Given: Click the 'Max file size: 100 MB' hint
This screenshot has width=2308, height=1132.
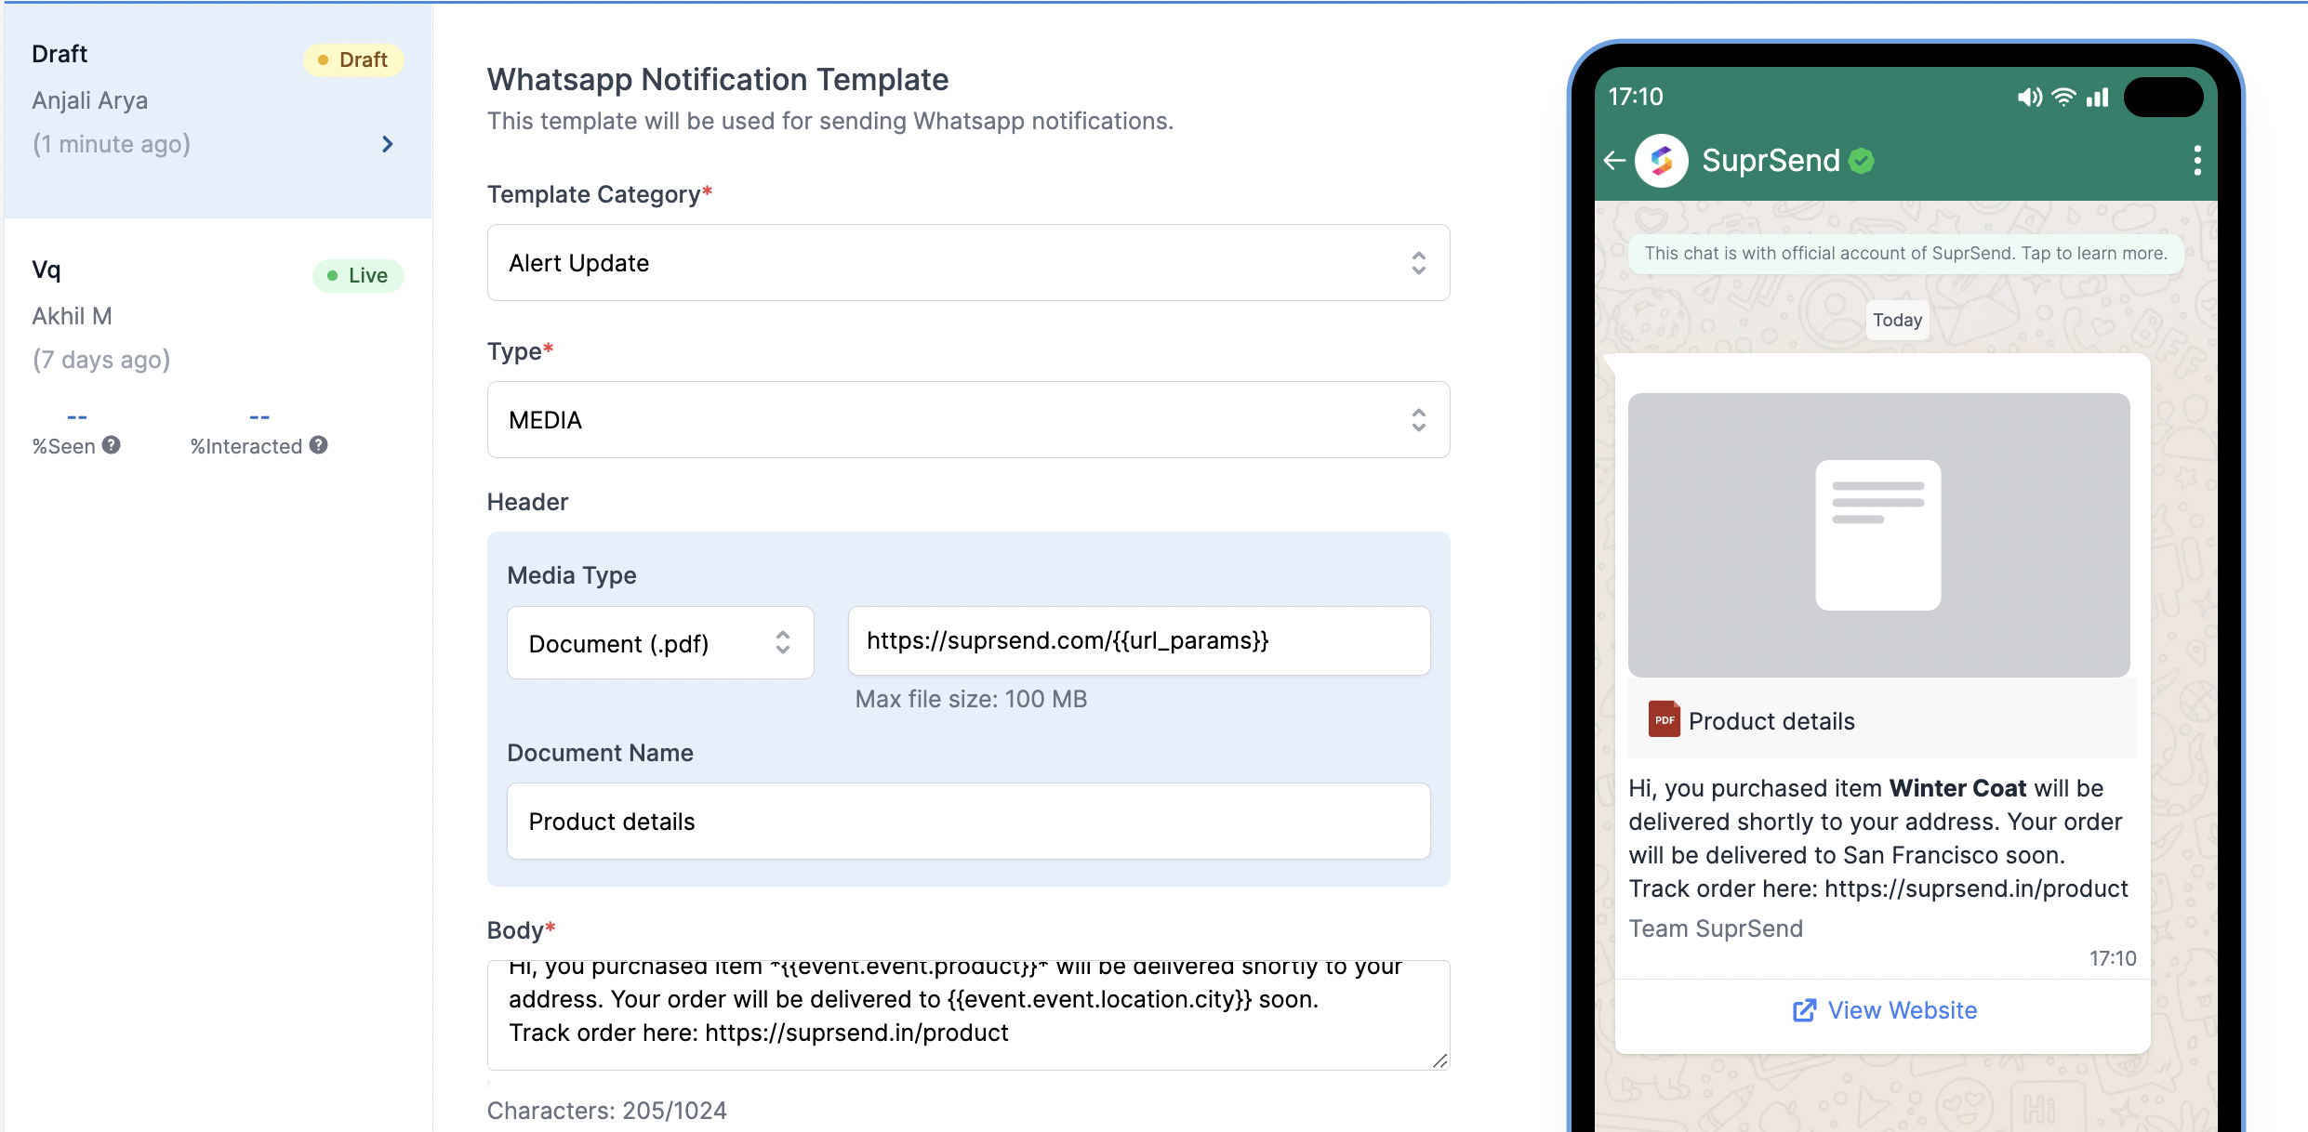Looking at the screenshot, I should [971, 699].
